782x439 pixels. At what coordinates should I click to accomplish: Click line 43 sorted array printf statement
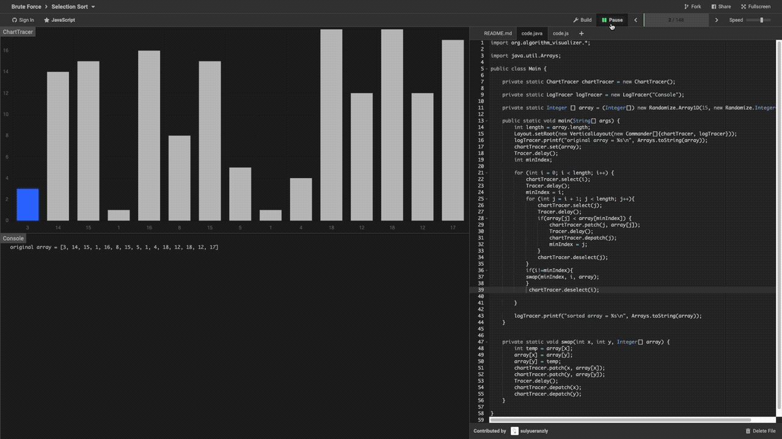(x=608, y=316)
